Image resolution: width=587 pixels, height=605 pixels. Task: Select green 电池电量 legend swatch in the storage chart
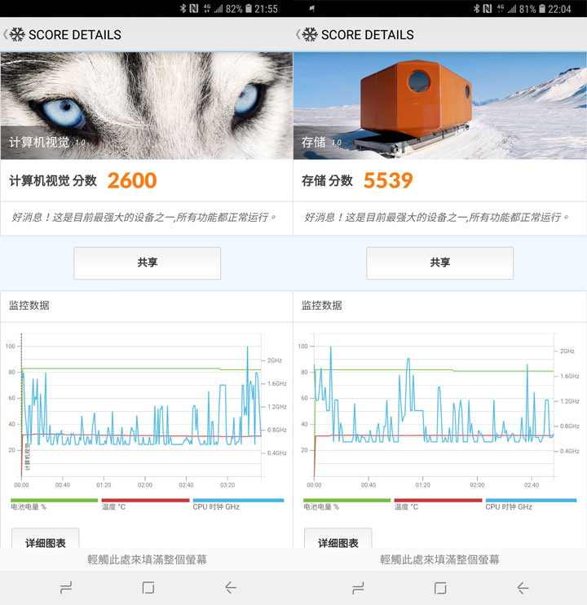click(346, 500)
